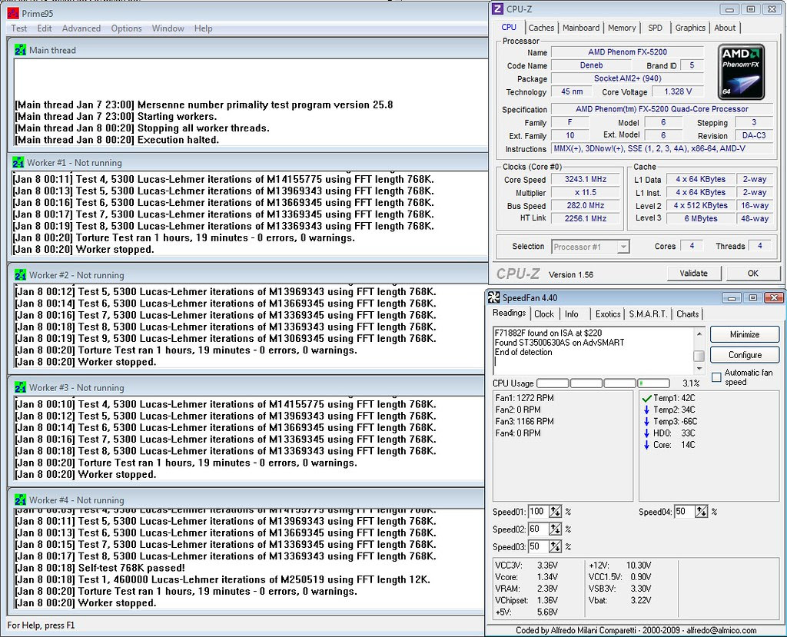Click the Core Voltage value 1.328 V
Image resolution: width=787 pixels, height=637 pixels.
[678, 91]
